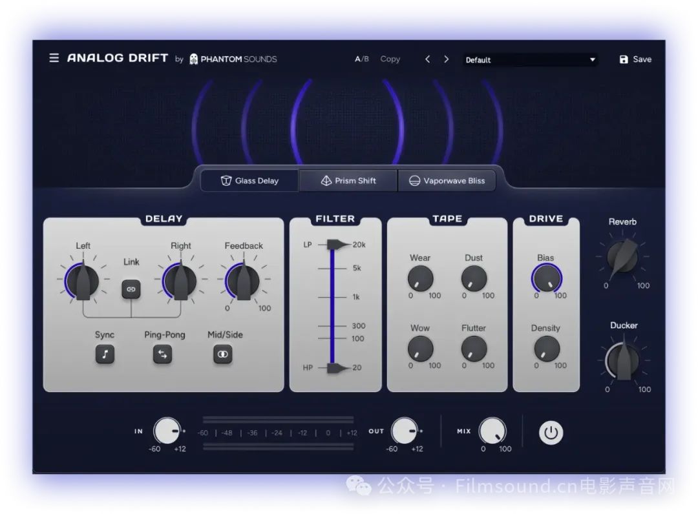Click the Copy button
The height and width of the screenshot is (514, 698).
[x=390, y=59]
